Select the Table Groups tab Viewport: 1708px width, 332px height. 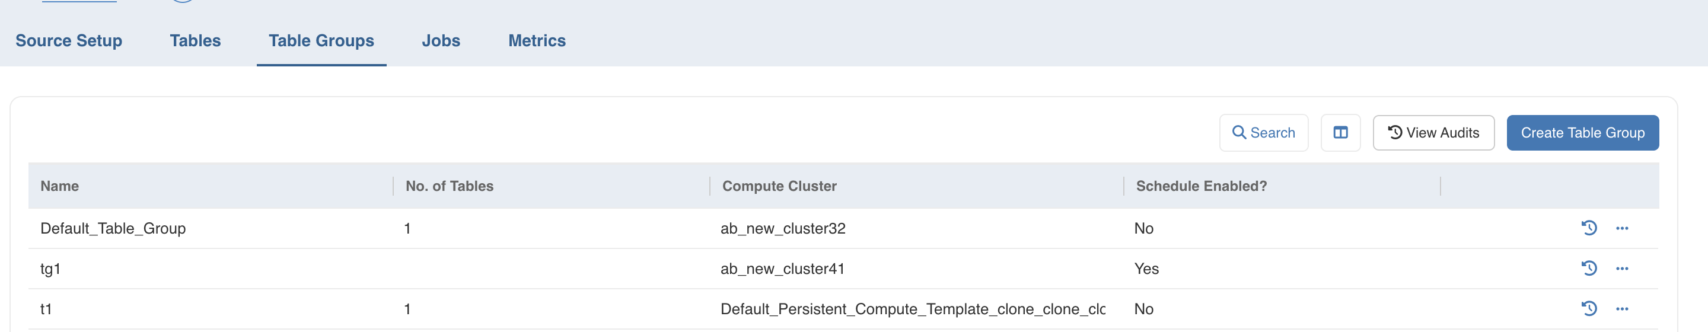(x=321, y=40)
